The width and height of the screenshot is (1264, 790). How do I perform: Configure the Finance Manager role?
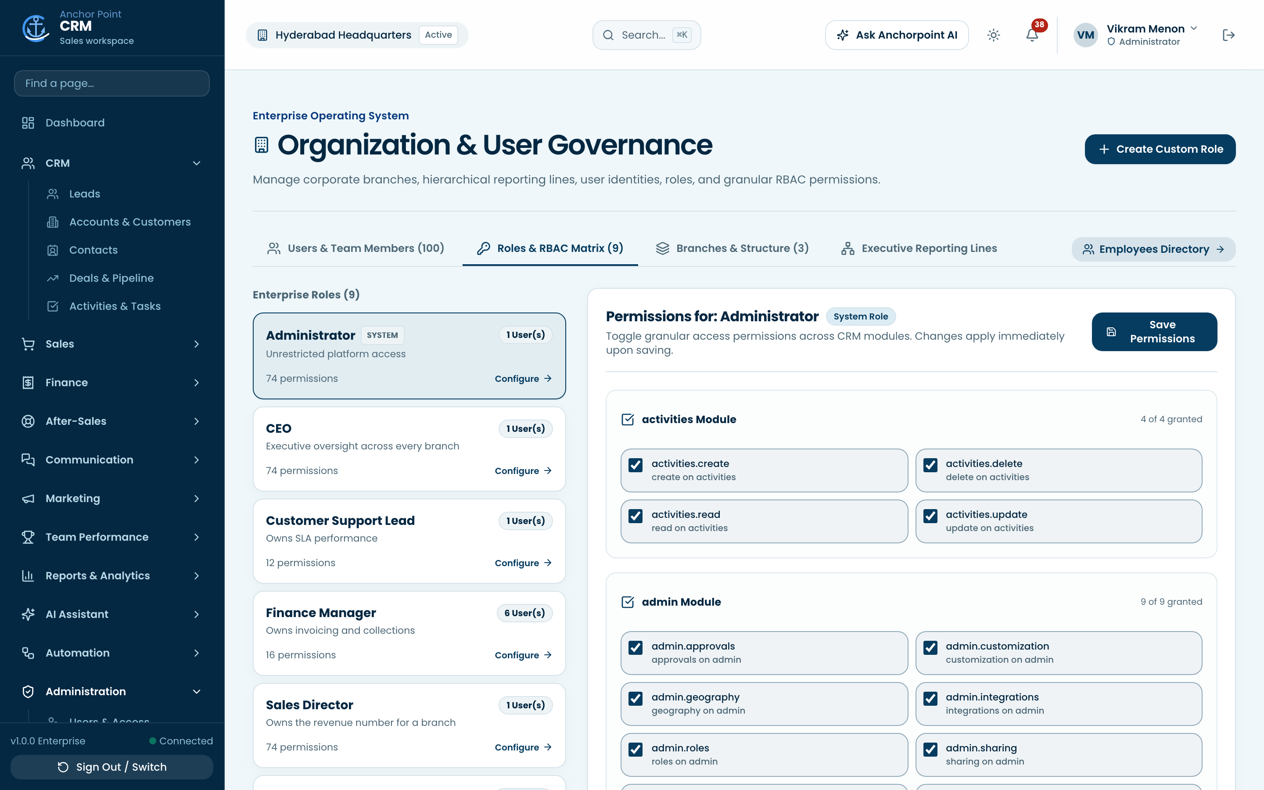[x=523, y=655]
